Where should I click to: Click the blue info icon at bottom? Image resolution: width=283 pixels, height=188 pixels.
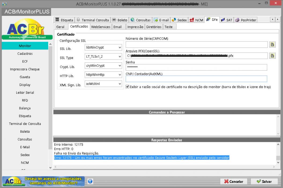coord(90,181)
